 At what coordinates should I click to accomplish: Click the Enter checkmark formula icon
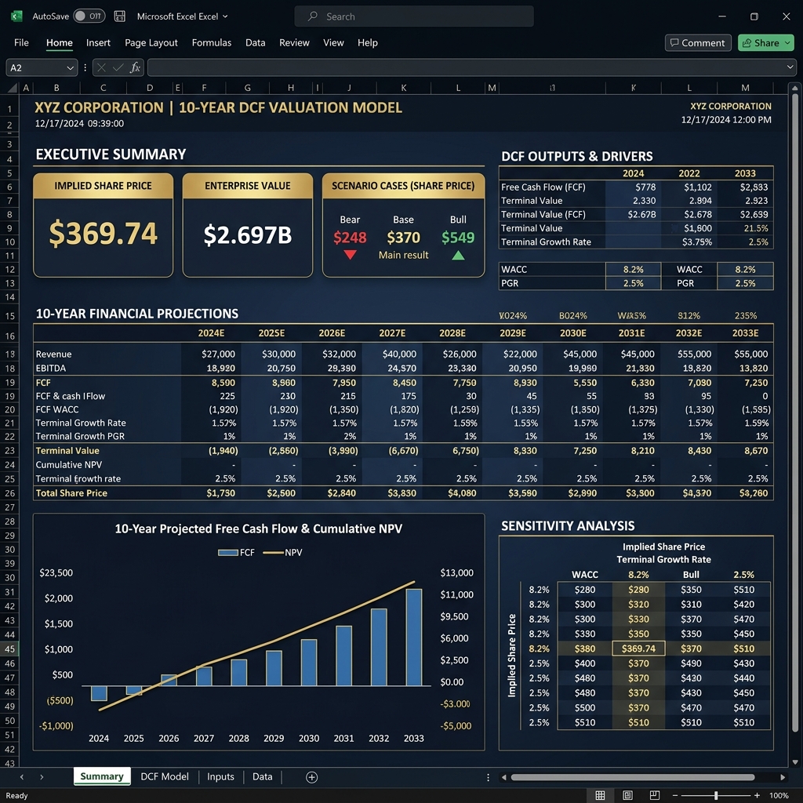[x=118, y=67]
